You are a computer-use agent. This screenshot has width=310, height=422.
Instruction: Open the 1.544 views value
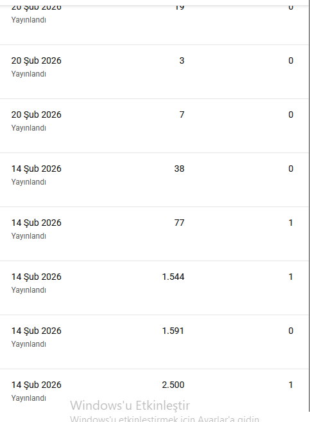click(x=173, y=277)
